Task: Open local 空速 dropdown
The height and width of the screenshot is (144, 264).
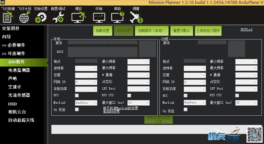Action: 86,75
